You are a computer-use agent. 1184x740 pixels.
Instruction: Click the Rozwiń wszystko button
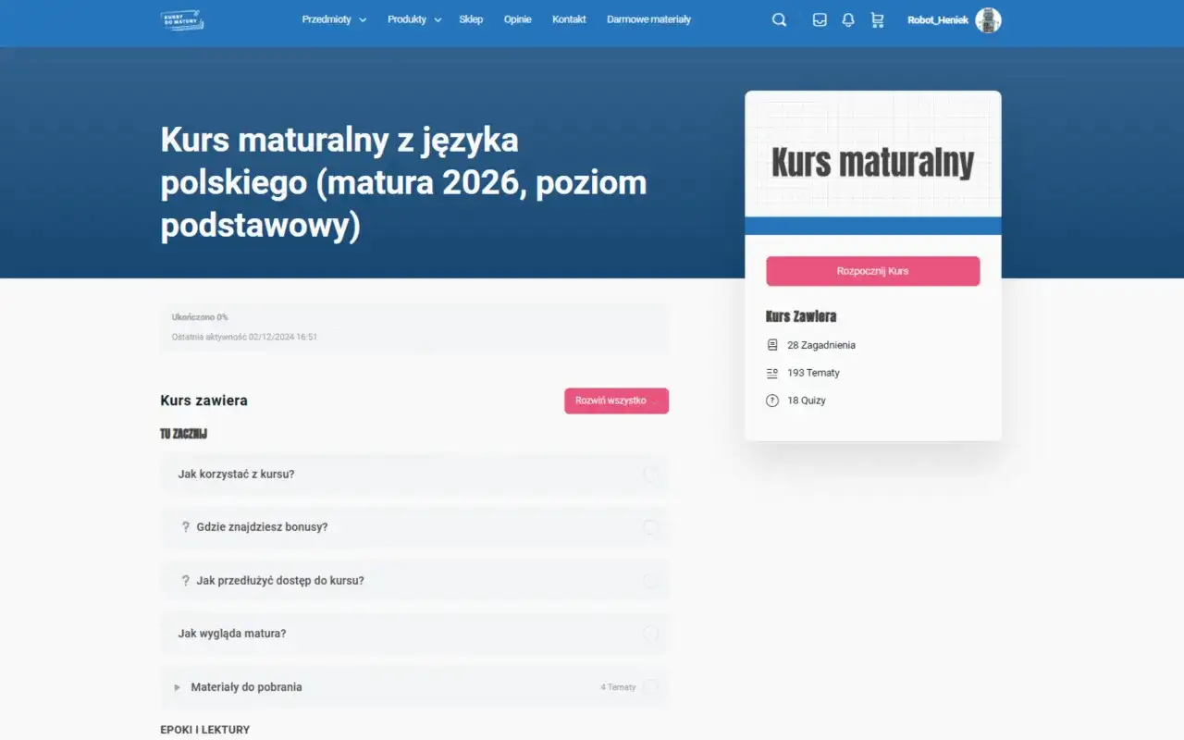tap(616, 401)
